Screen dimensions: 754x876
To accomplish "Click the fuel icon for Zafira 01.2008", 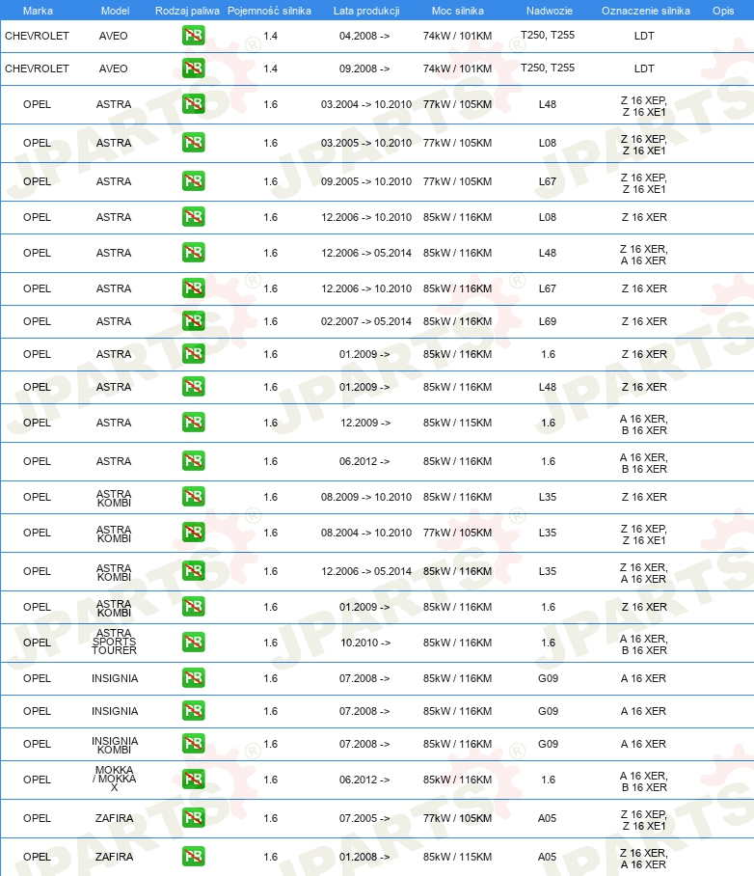I will coord(193,857).
